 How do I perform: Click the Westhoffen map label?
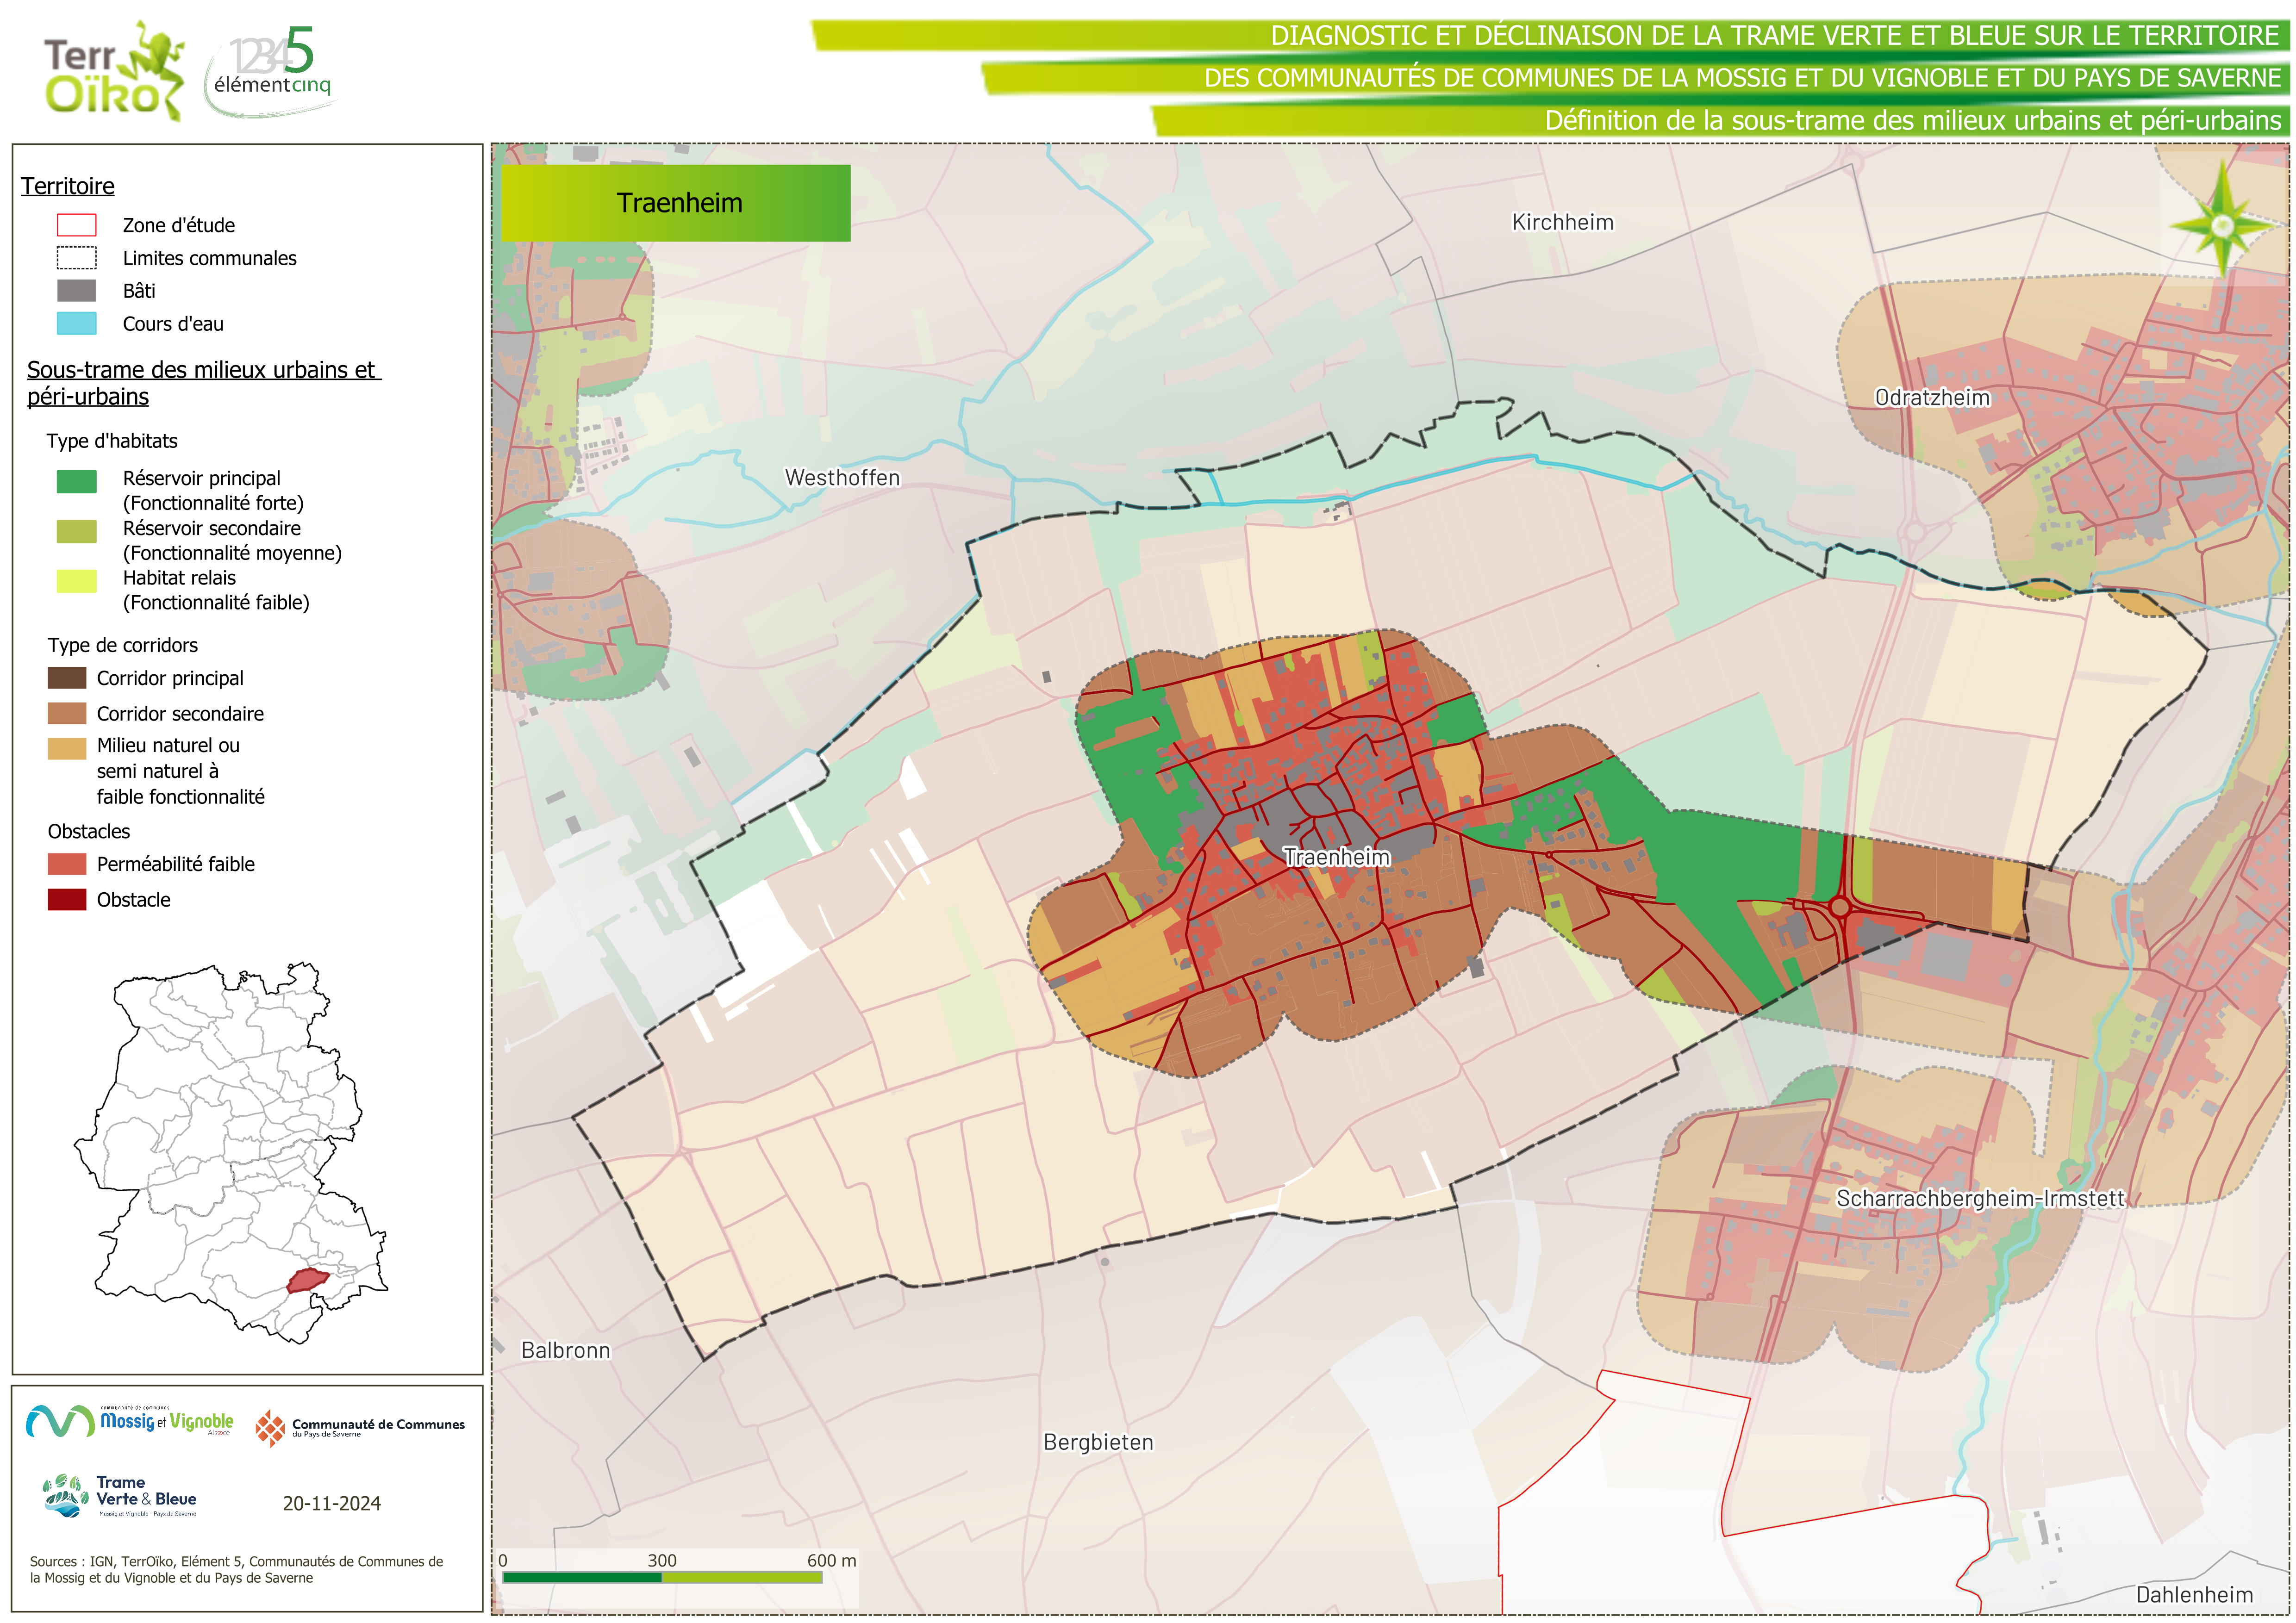point(842,478)
